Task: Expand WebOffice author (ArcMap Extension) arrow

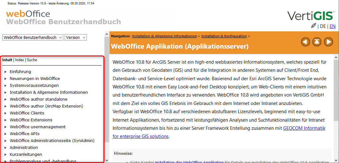Action: tap(5, 106)
